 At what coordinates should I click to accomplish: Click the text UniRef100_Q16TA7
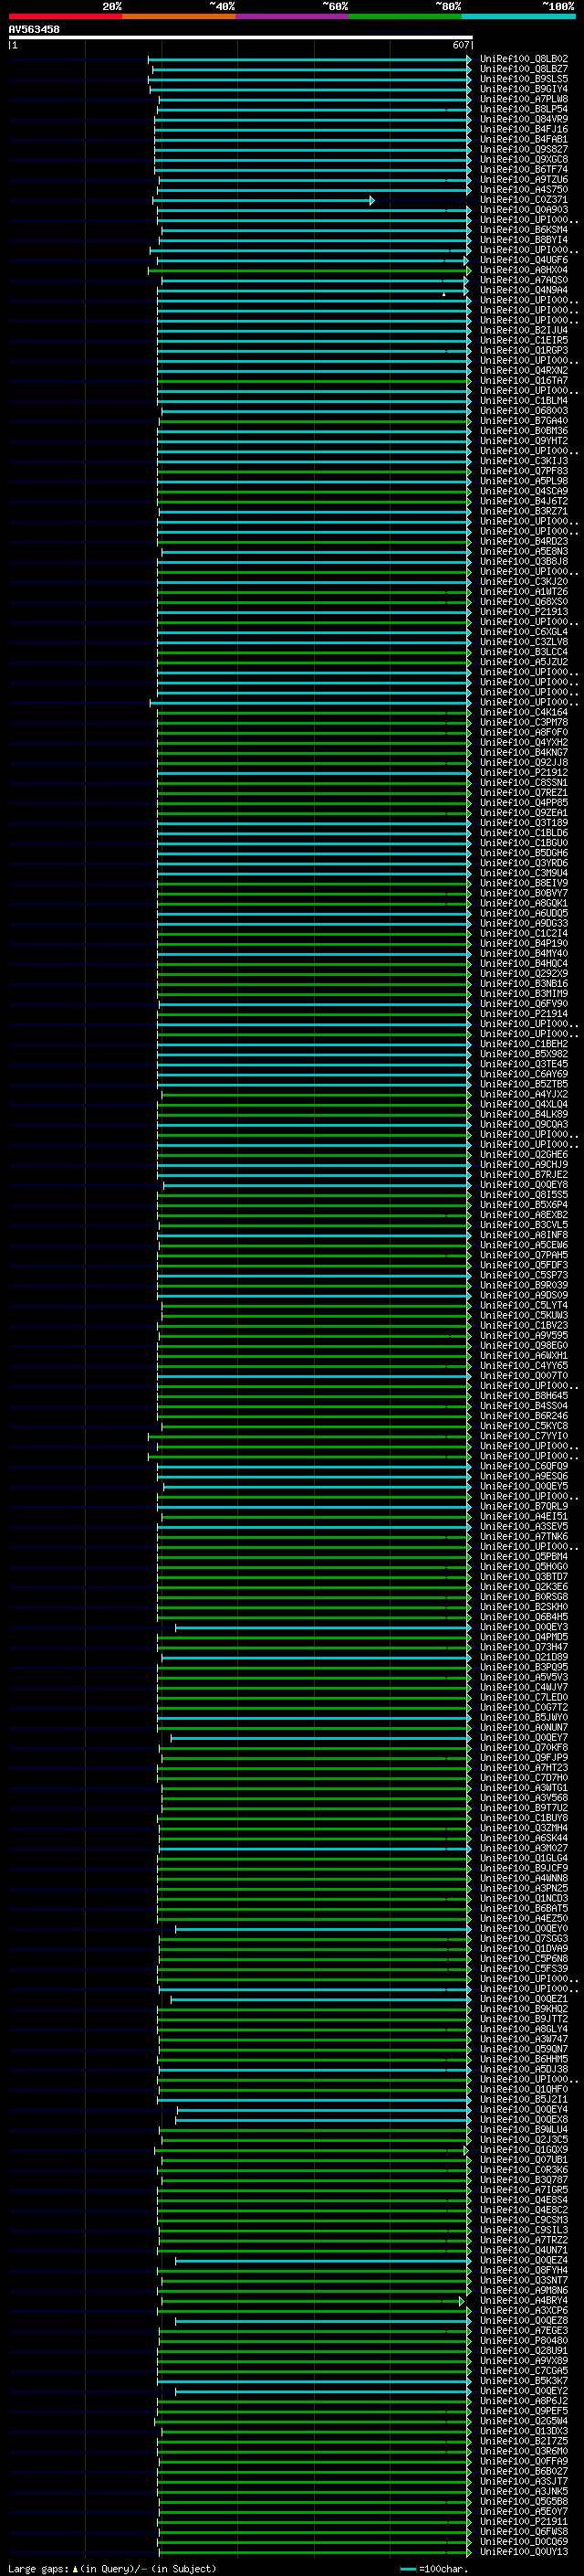pos(524,381)
